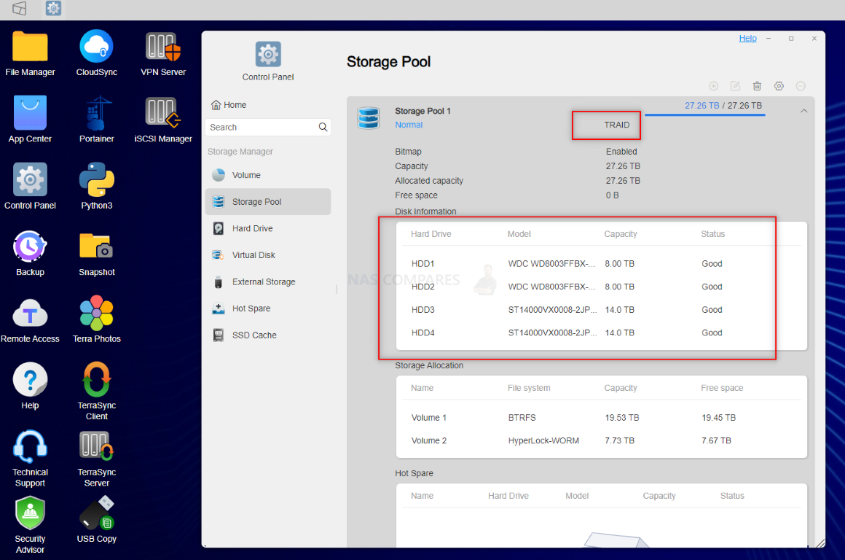Select Volume in Storage Manager
Viewport: 845px width, 560px height.
268,175
